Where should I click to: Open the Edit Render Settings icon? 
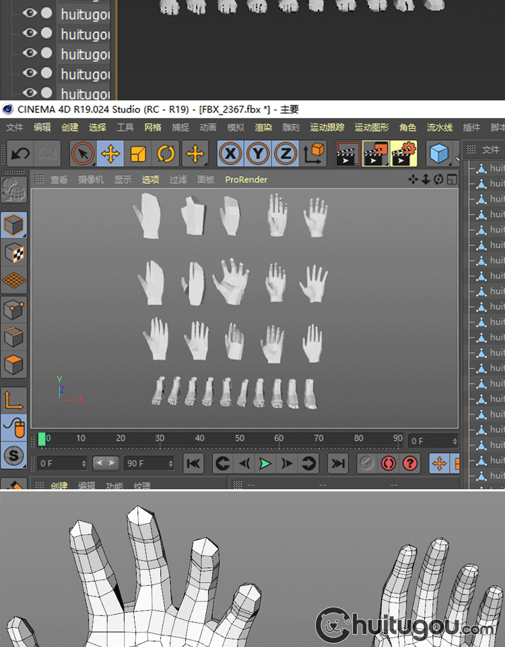coord(403,154)
